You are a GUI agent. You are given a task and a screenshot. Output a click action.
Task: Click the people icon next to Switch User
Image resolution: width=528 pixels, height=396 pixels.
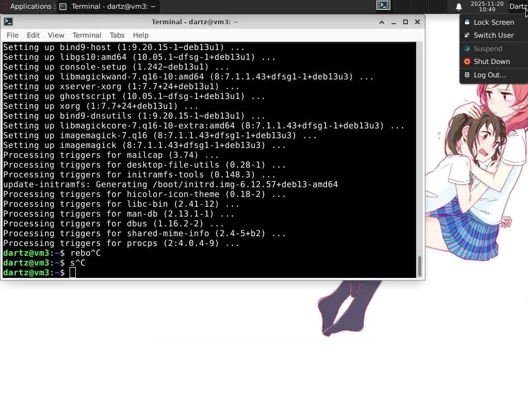[467, 35]
